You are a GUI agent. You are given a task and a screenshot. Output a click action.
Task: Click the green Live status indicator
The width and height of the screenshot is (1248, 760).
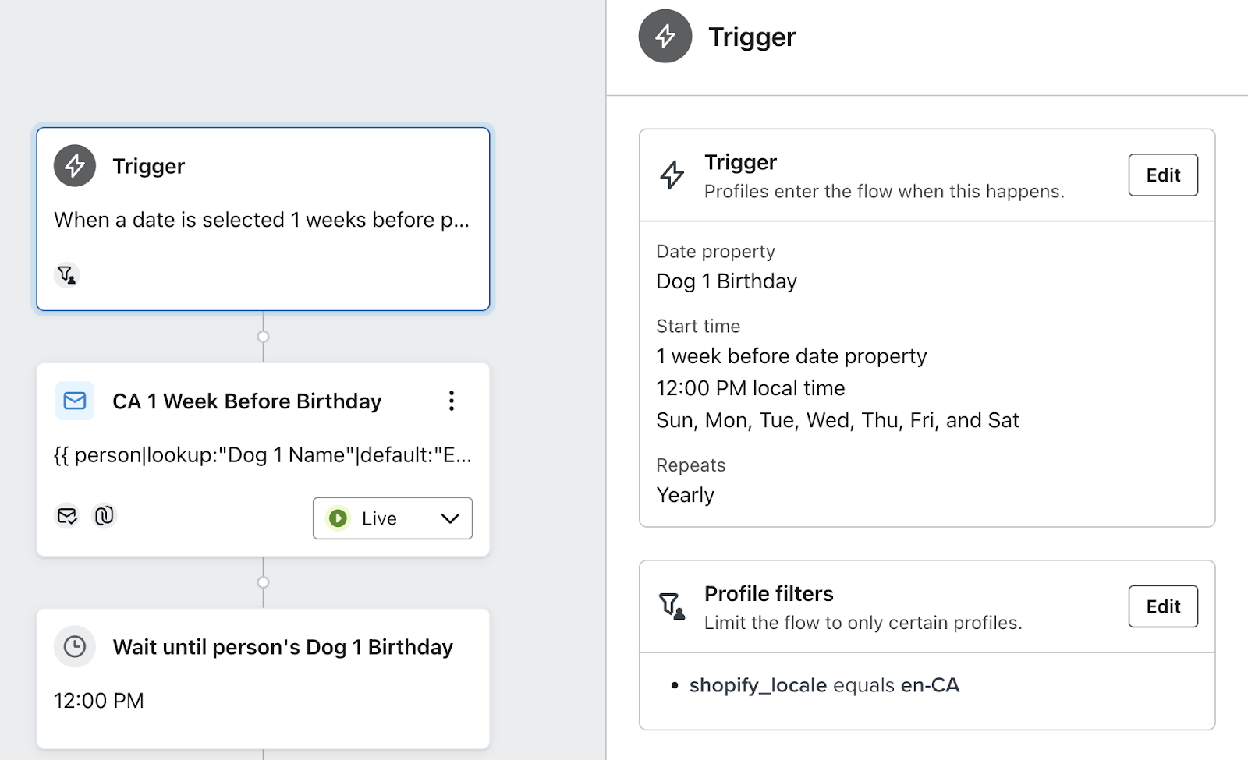coord(339,518)
